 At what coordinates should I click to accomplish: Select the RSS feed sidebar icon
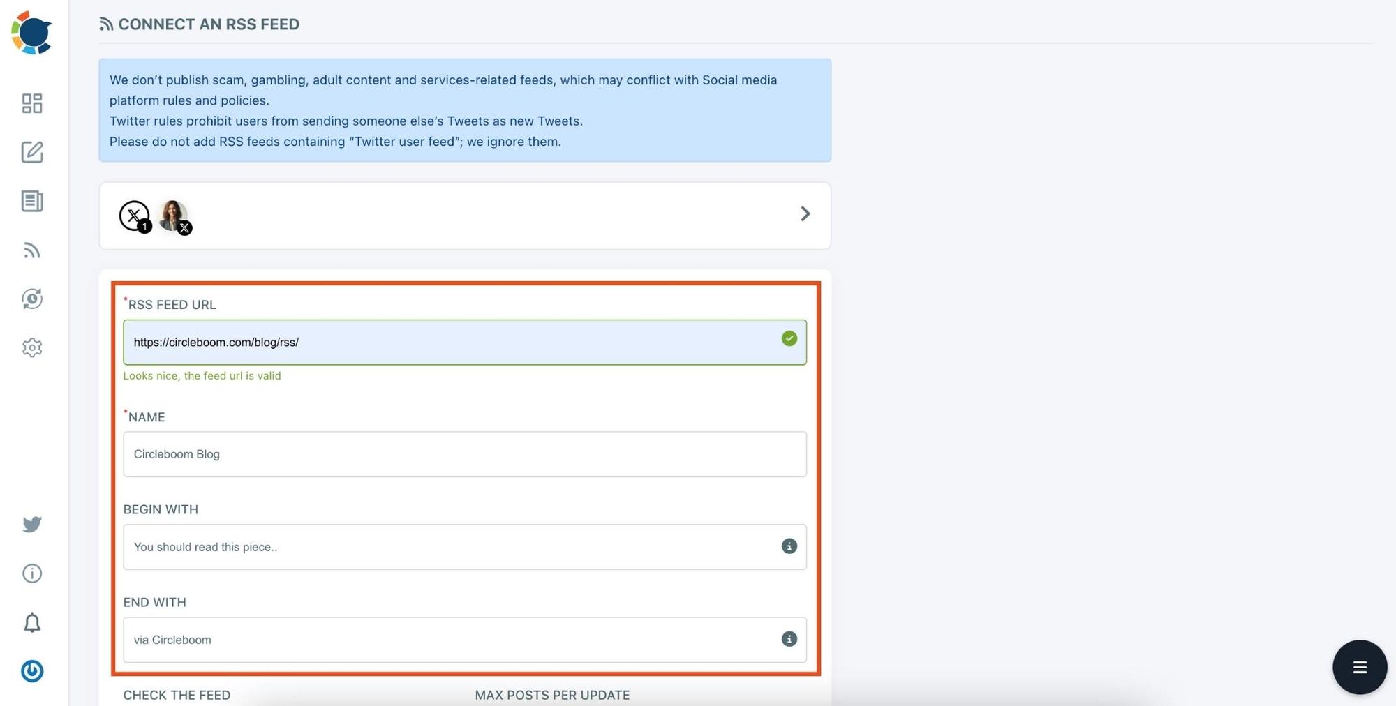pyautogui.click(x=31, y=250)
